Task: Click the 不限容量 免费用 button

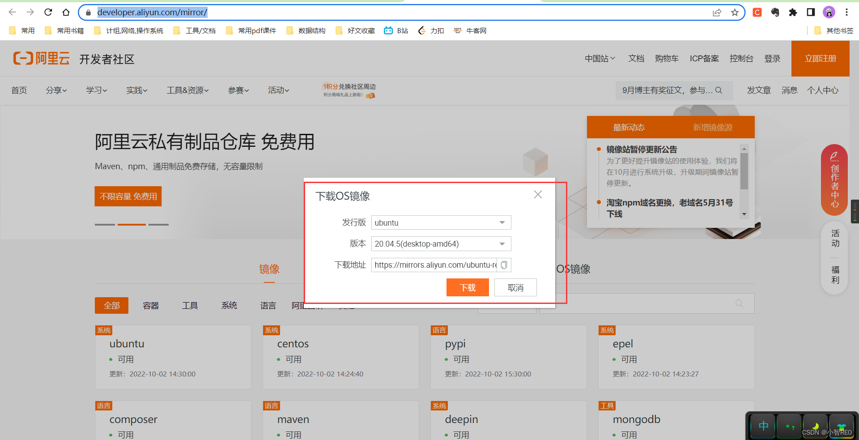Action: (128, 196)
